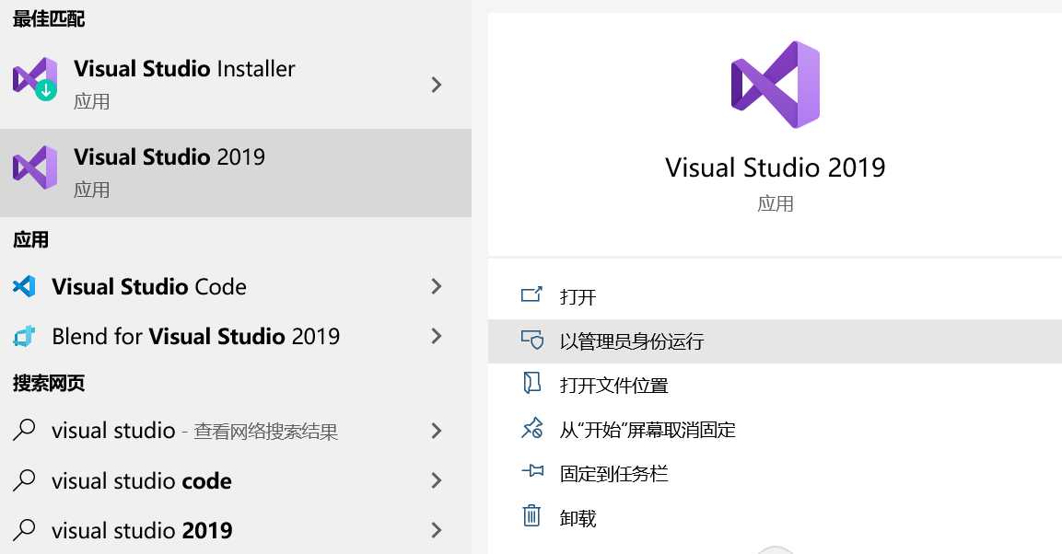Click the pin icon for 固定到任务栏
1062x554 pixels.
pos(532,471)
